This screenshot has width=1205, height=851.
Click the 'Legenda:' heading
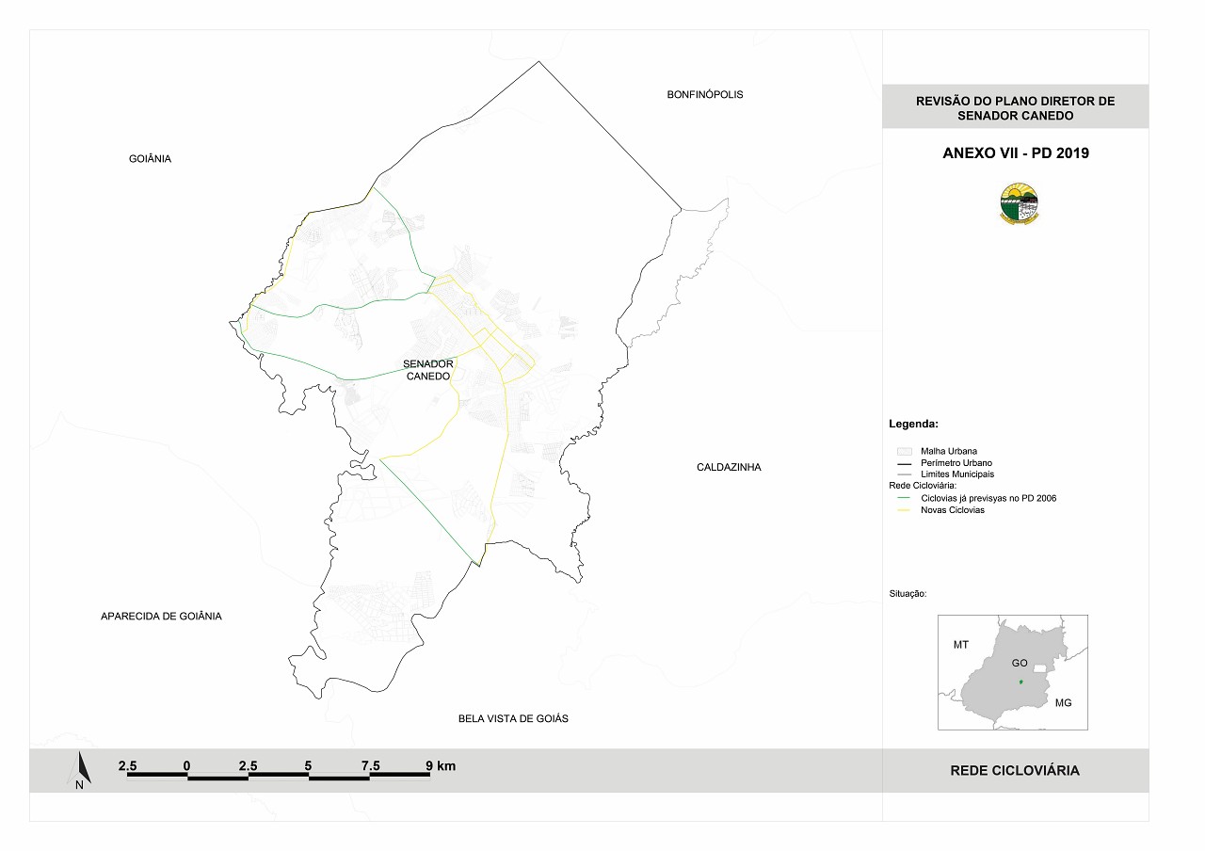coord(913,425)
